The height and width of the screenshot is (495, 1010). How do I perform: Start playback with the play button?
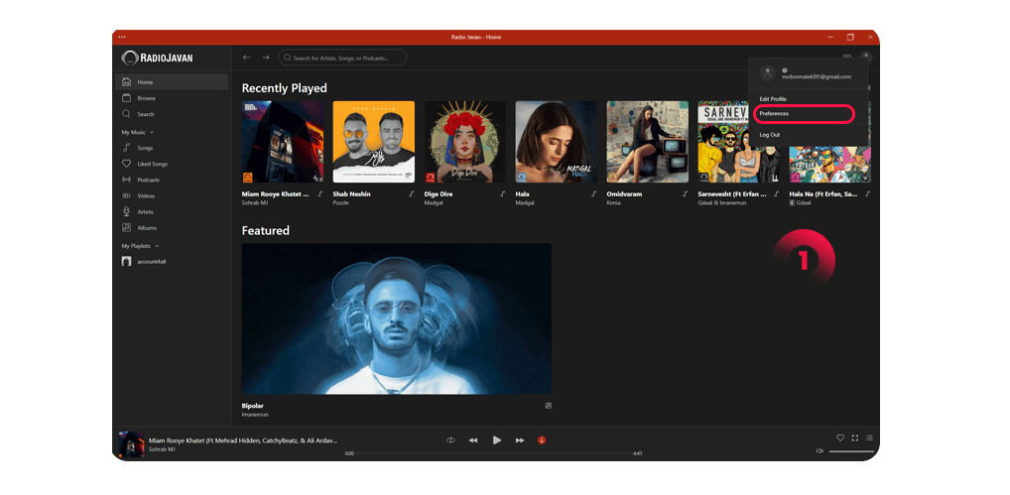coord(497,440)
